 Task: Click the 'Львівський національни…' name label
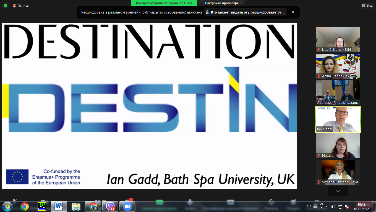click(338, 102)
